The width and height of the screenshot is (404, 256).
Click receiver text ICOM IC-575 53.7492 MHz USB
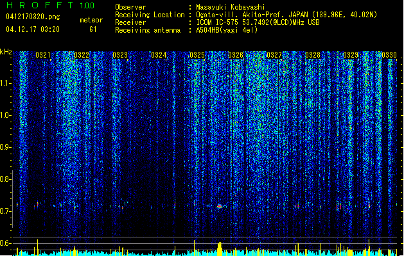point(258,22)
